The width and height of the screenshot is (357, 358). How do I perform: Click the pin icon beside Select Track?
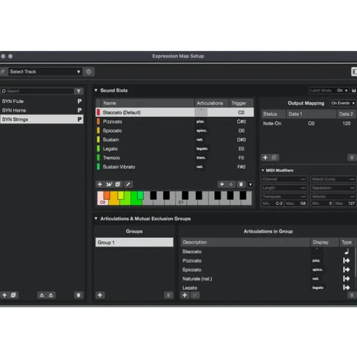click(x=3, y=71)
